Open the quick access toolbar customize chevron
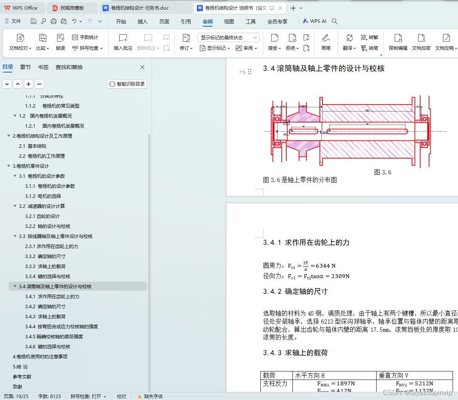The height and width of the screenshot is (400, 458). 100,21
